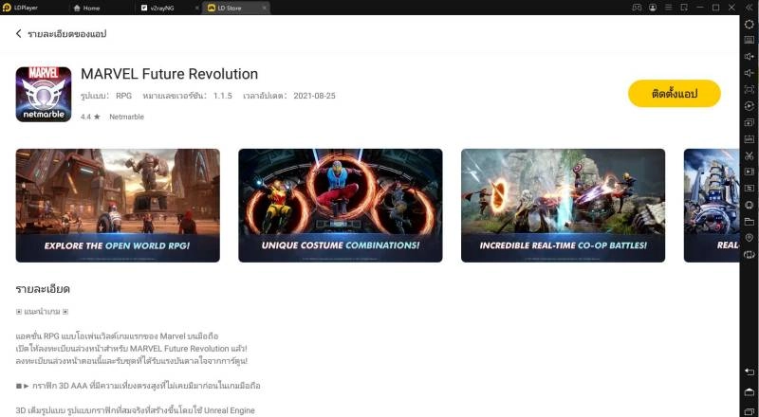The image size is (759, 417).
Task: Tap the Android recent apps icon
Action: tap(749, 411)
